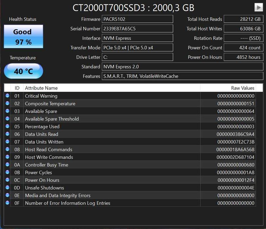This screenshot has height=229, width=266.
Task: Click raw value 00000000000151
Action: pyautogui.click(x=236, y=104)
